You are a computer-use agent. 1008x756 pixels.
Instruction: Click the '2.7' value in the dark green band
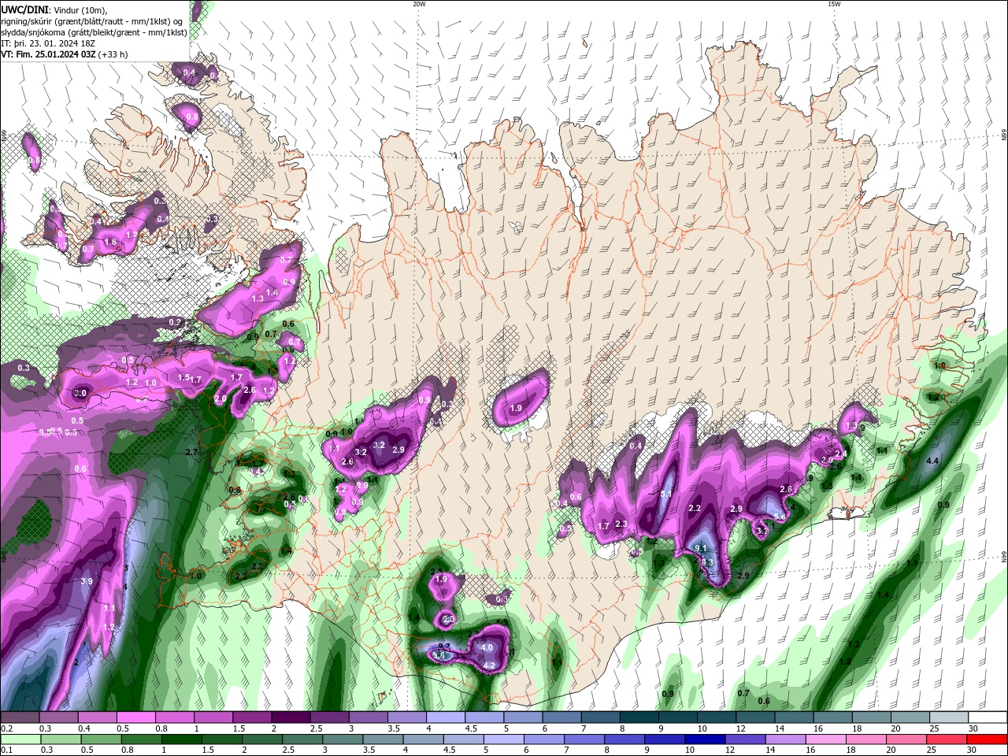click(x=191, y=452)
